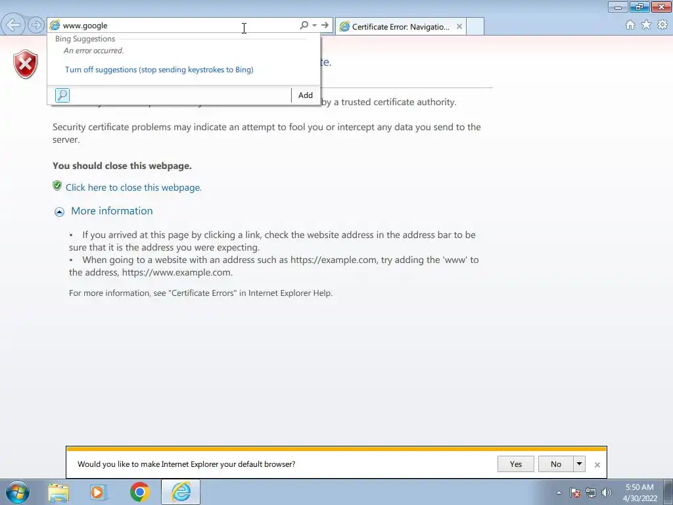The height and width of the screenshot is (505, 673).
Task: Go back with the Back arrow button
Action: 14,25
